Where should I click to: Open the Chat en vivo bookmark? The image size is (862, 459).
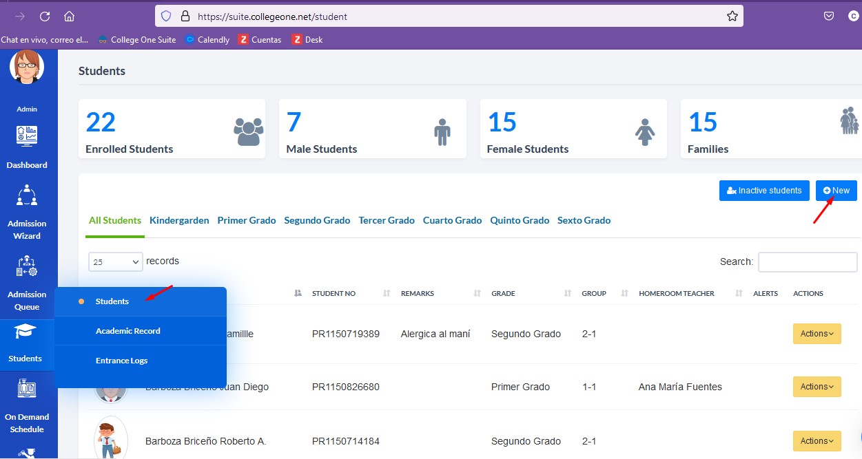pos(45,40)
